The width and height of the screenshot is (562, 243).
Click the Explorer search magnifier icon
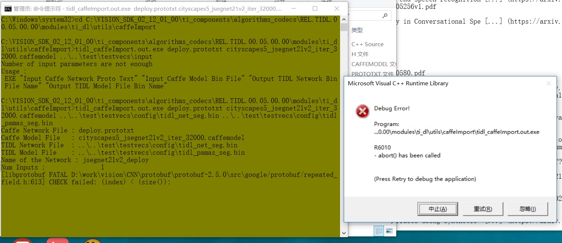point(385,16)
